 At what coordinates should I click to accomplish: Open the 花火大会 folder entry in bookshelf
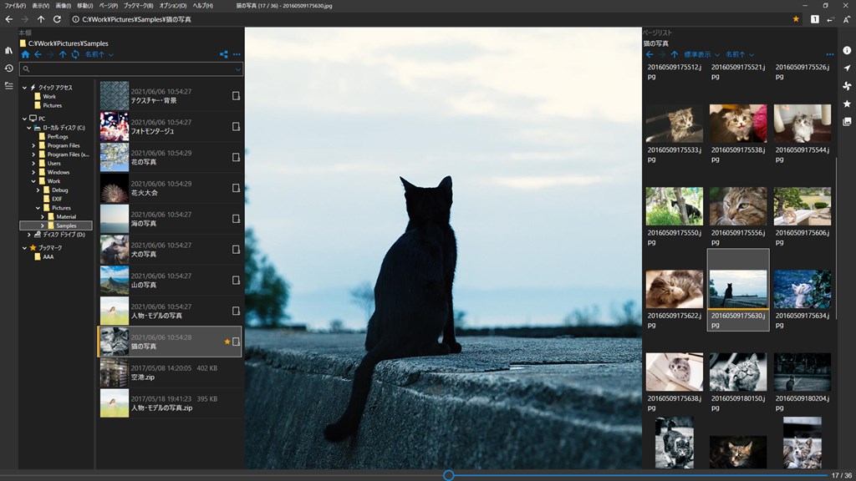click(170, 188)
